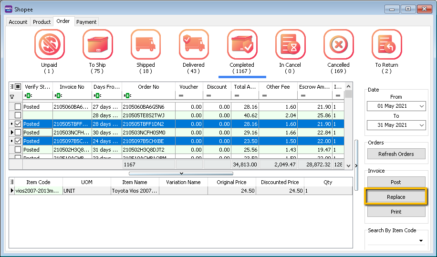Open the In Cancel orders icon
The height and width of the screenshot is (257, 437).
point(290,45)
